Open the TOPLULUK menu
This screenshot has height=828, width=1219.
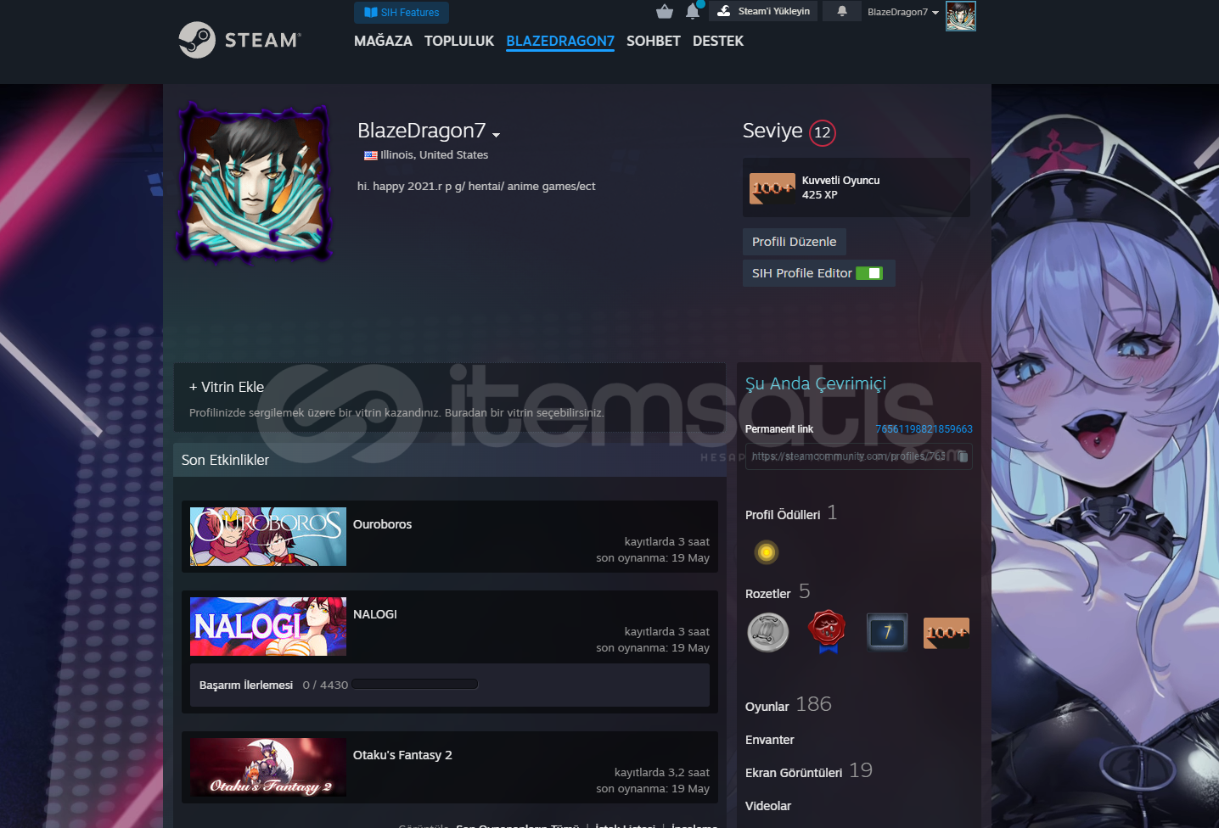pos(459,41)
